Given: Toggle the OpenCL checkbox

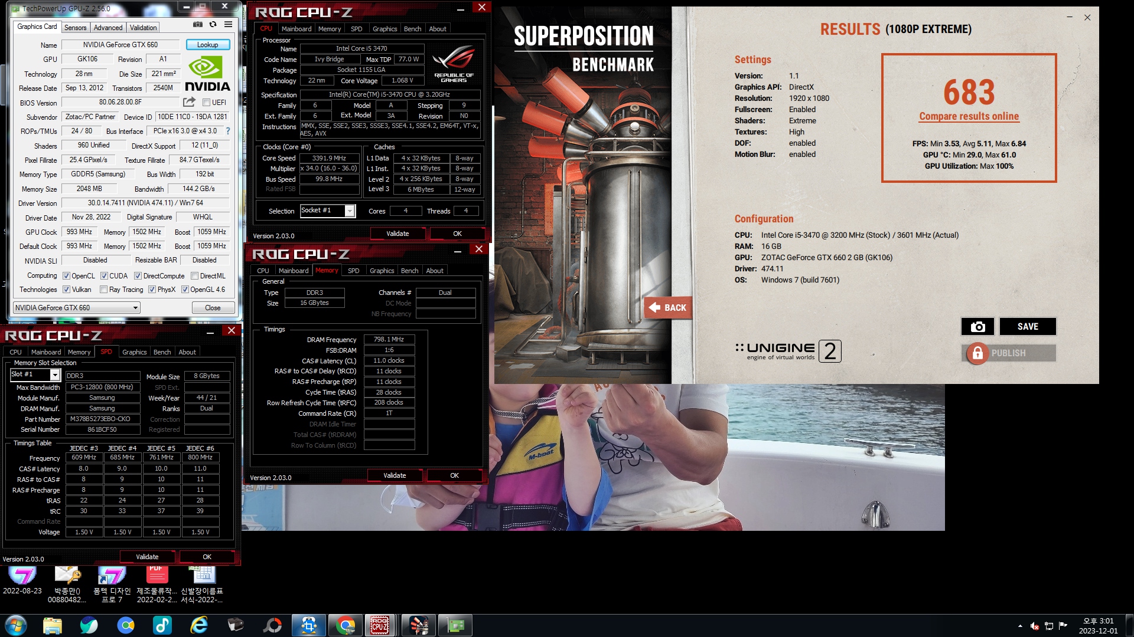Looking at the screenshot, I should click(x=67, y=275).
